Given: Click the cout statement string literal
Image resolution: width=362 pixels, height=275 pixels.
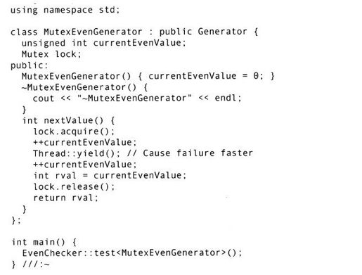Looking at the screenshot, I should pyautogui.click(x=134, y=98).
